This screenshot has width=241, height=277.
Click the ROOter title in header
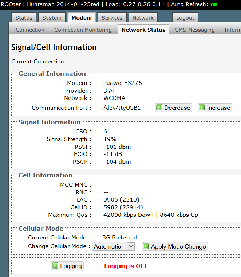(11, 4)
